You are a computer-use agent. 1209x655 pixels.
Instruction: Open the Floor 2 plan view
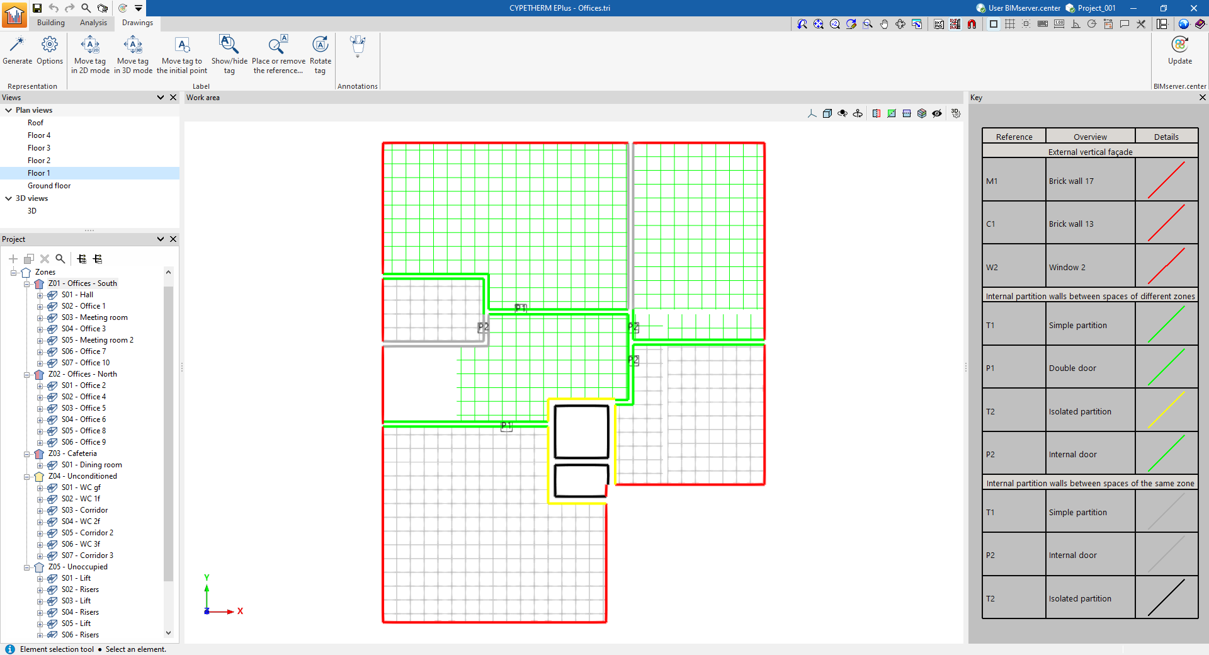(39, 161)
